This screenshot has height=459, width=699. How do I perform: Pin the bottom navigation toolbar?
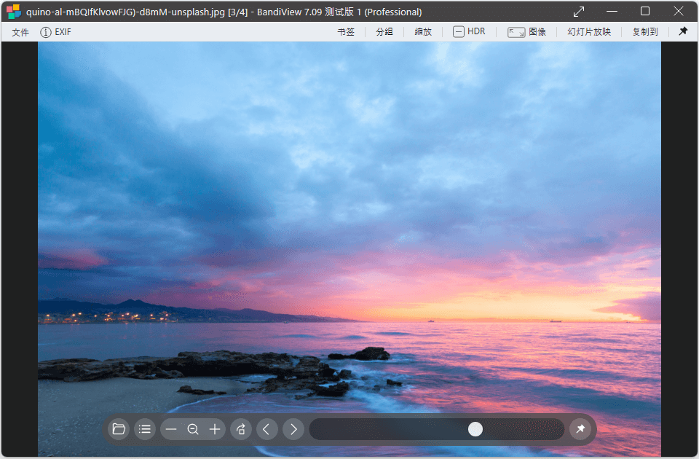580,429
